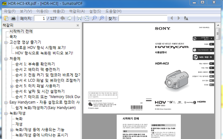223x139 pixels.
Task: Find previous match with the left triangle
Action: (172, 18)
